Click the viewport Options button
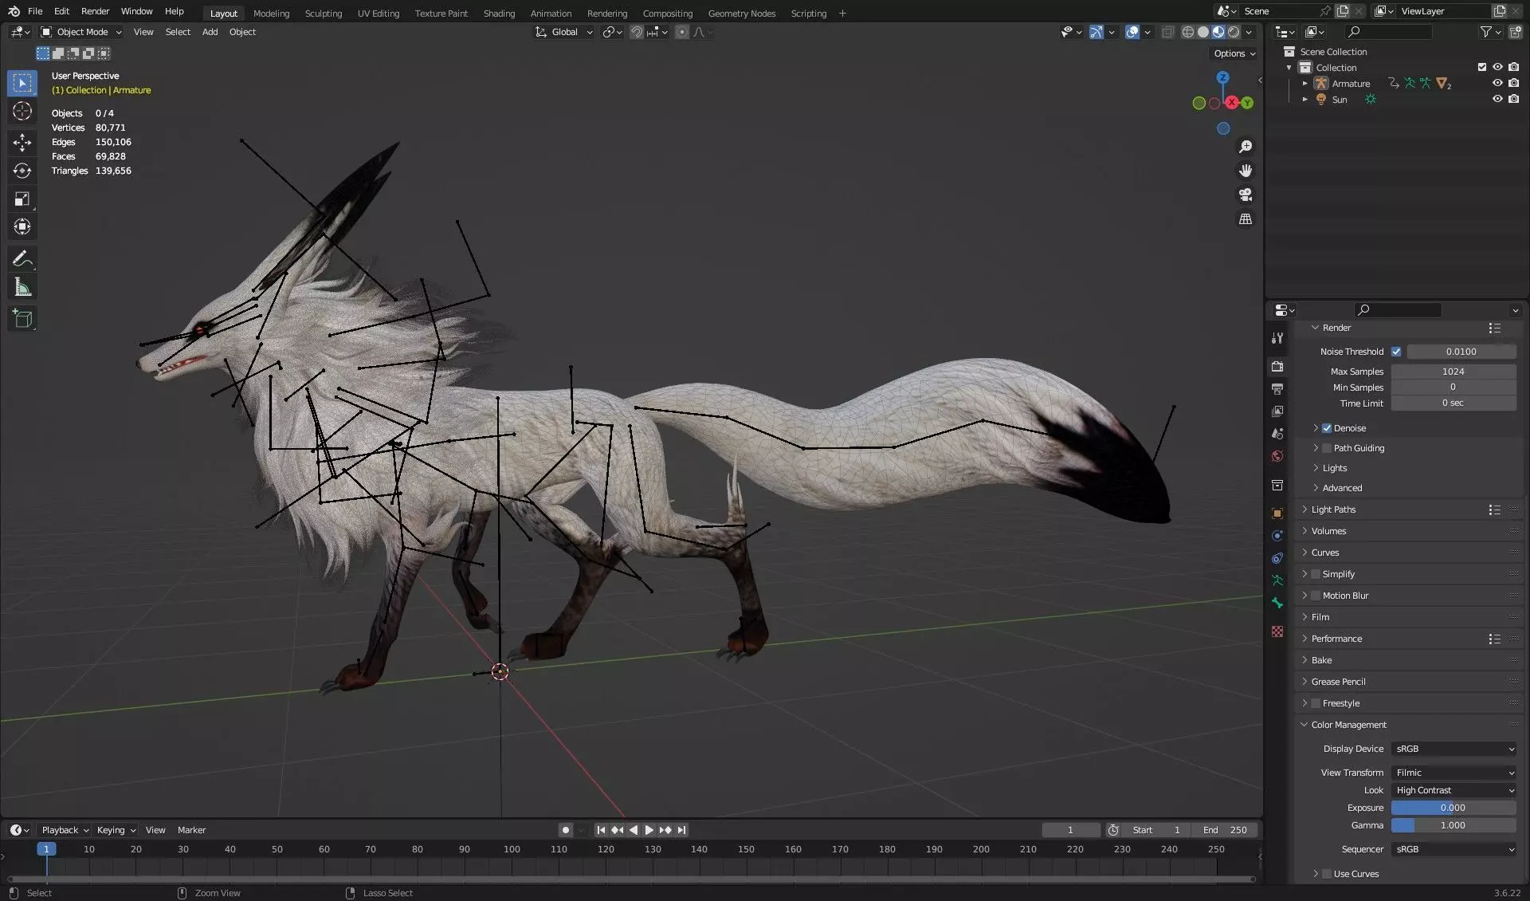The image size is (1530, 901). [1234, 53]
